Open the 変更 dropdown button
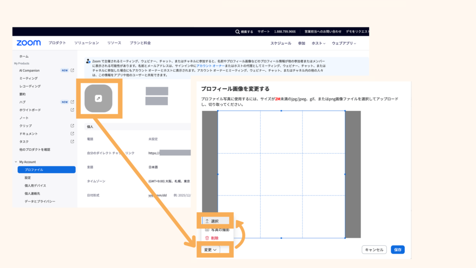The width and height of the screenshot is (476, 268). pyautogui.click(x=211, y=250)
